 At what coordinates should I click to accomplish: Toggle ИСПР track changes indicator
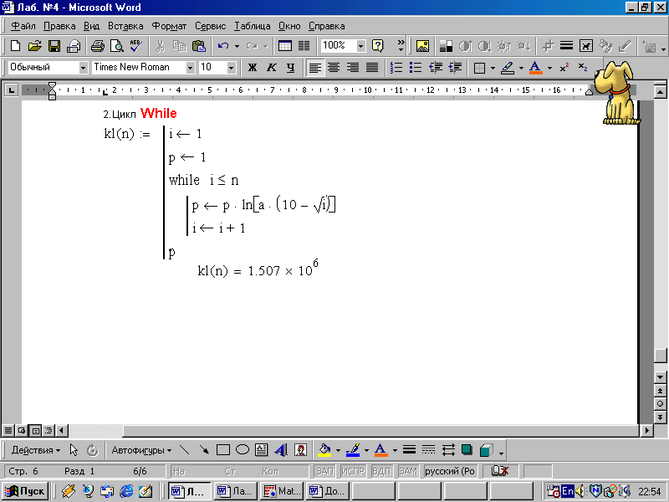coord(353,471)
